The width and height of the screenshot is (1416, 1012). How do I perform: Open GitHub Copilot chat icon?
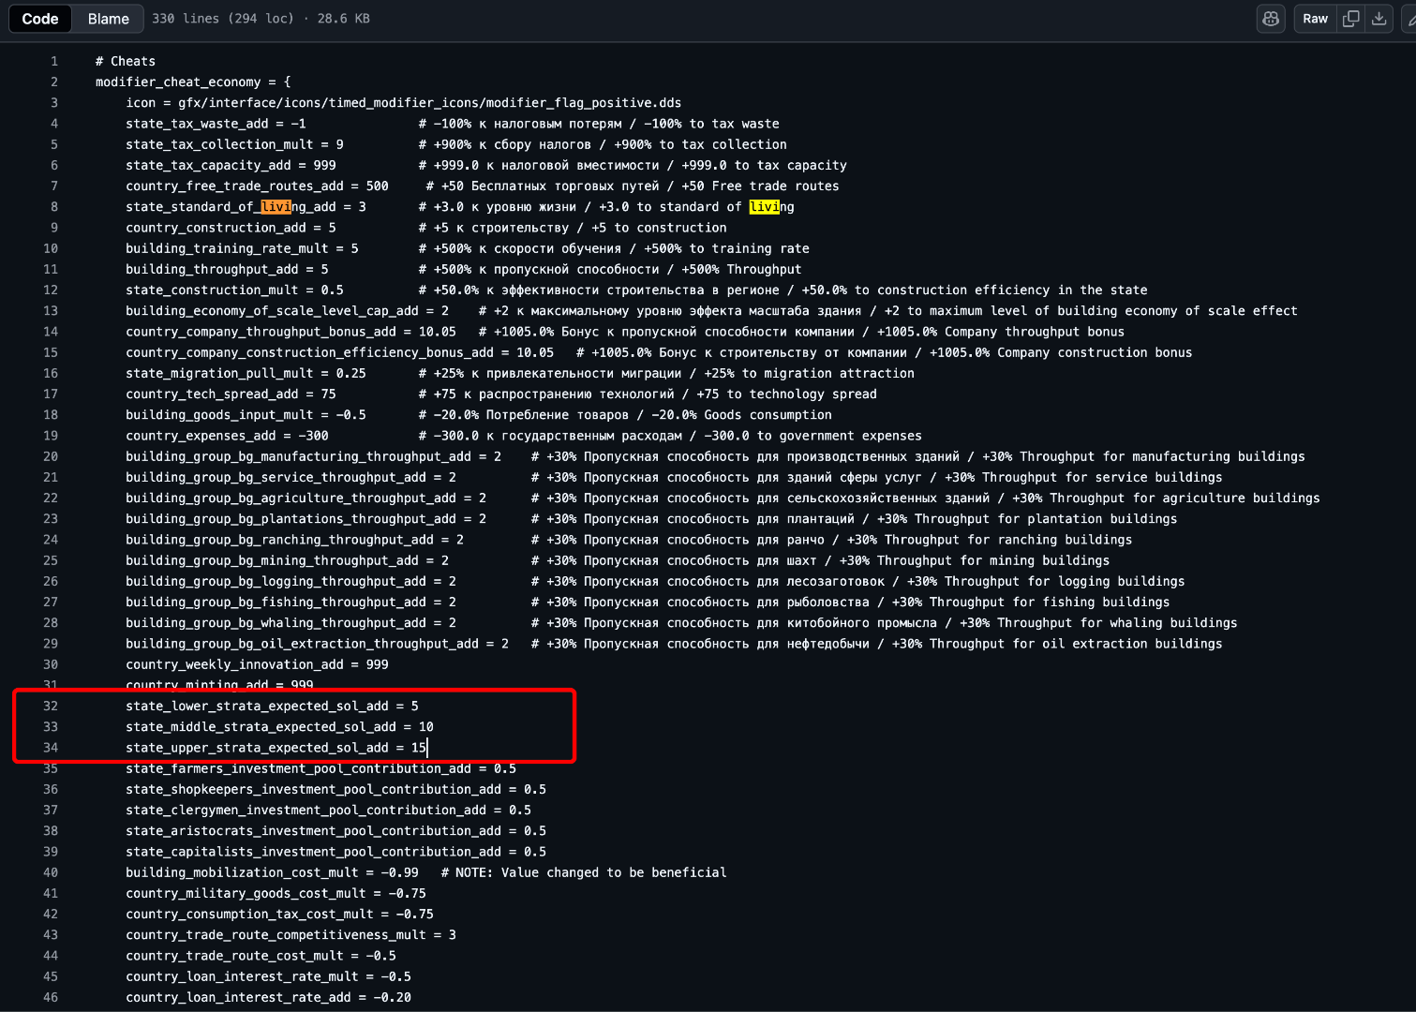(x=1271, y=19)
